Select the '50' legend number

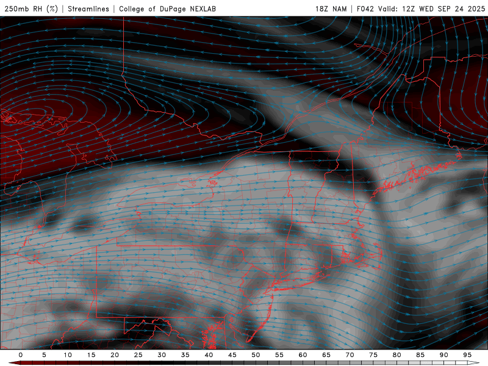point(256,355)
